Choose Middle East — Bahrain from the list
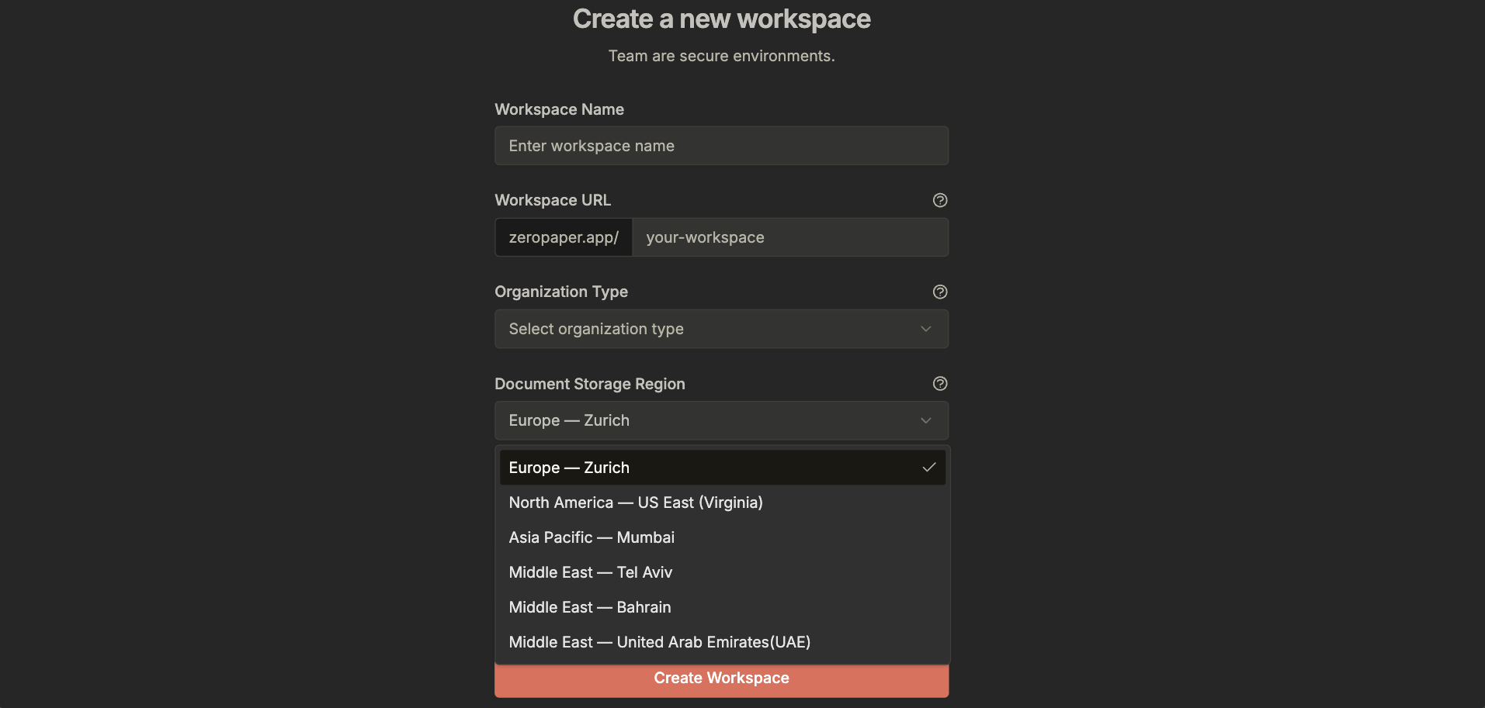 click(x=589, y=606)
